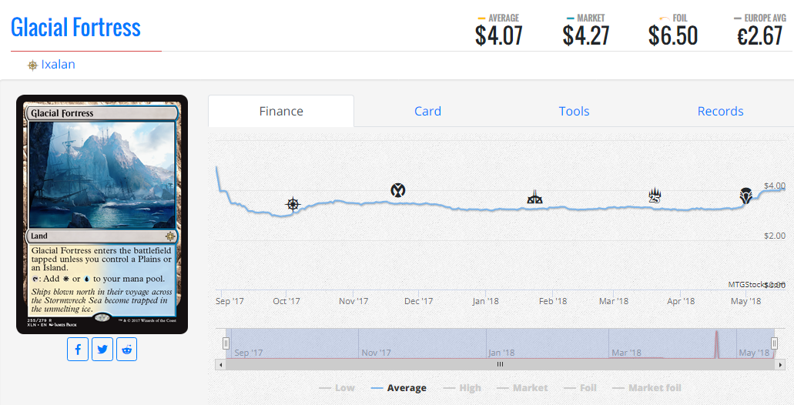
Task: Share card on Reddit
Action: click(x=126, y=350)
